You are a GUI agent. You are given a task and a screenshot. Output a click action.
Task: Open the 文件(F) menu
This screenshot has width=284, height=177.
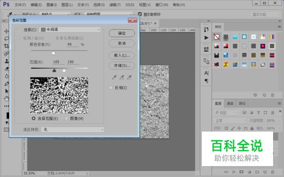pyautogui.click(x=20, y=5)
